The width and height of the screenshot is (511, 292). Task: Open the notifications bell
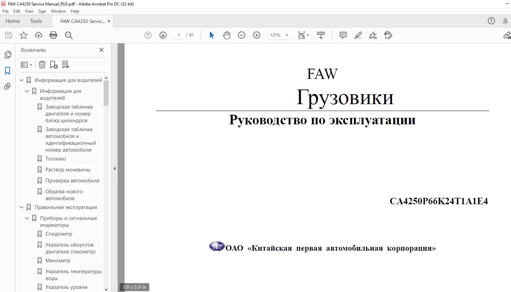(505, 21)
